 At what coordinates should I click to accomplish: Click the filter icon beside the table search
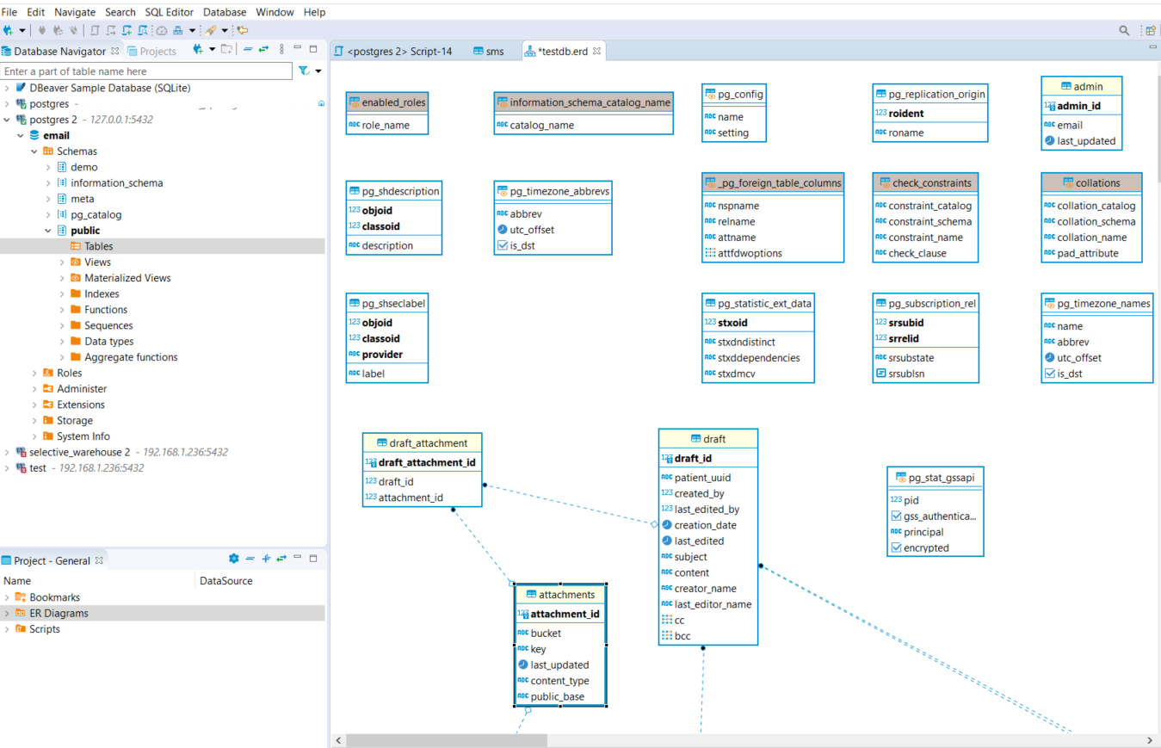pyautogui.click(x=304, y=71)
